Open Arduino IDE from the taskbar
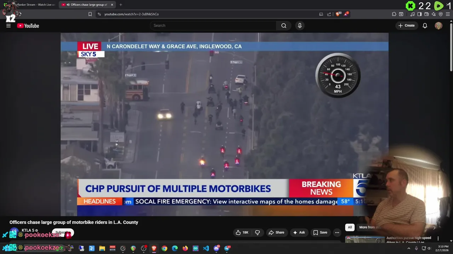Viewport: 453px width, 254px height. click(195, 248)
